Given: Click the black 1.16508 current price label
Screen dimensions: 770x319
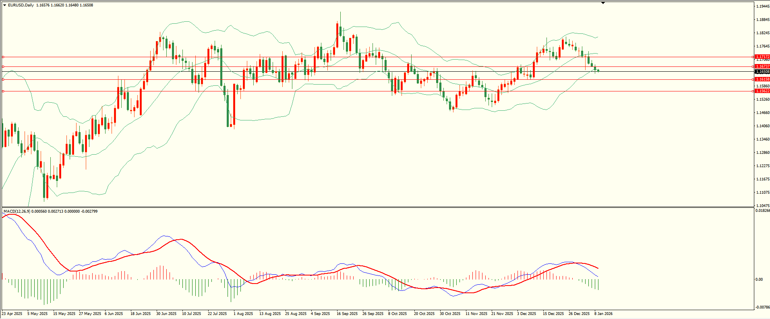Looking at the screenshot, I should (x=762, y=72).
